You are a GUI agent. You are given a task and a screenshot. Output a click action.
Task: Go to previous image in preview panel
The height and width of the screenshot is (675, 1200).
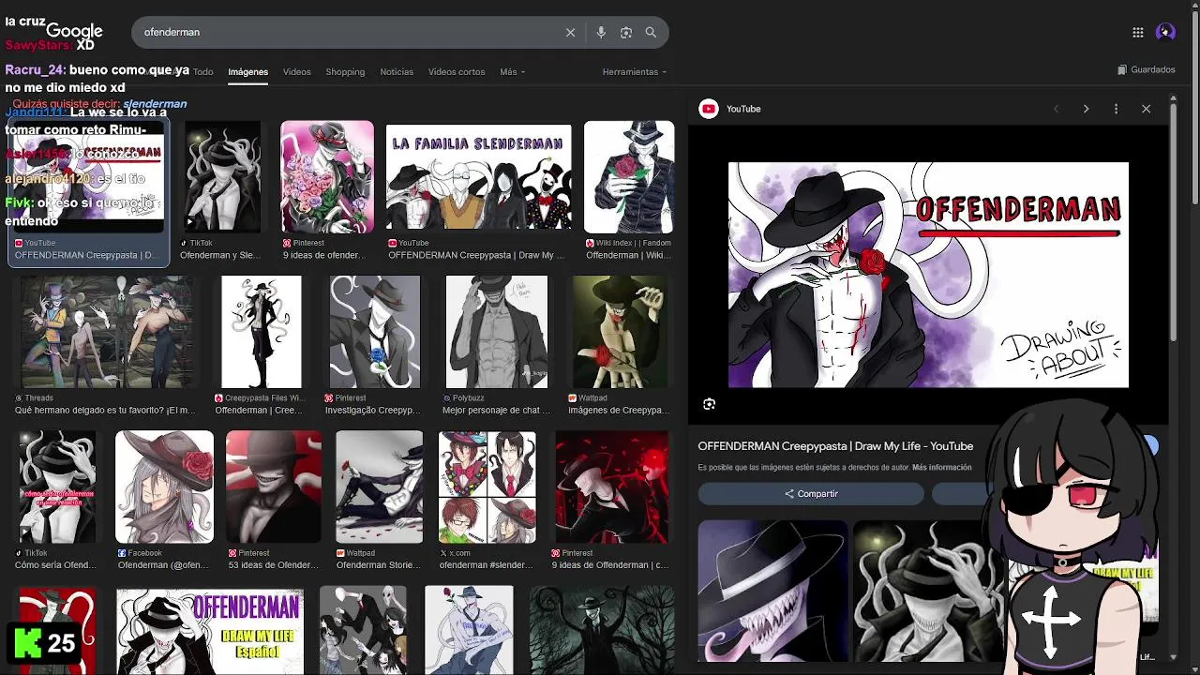click(1056, 109)
